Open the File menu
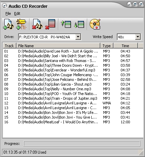The image size is (145, 157). 8,13
